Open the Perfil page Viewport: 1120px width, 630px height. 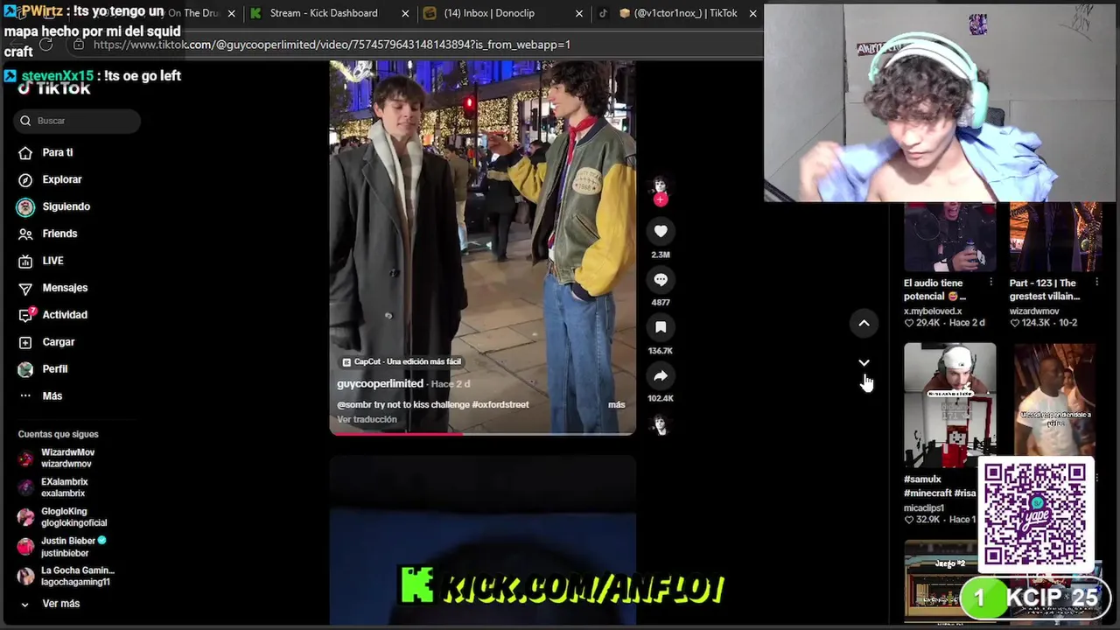point(43,369)
